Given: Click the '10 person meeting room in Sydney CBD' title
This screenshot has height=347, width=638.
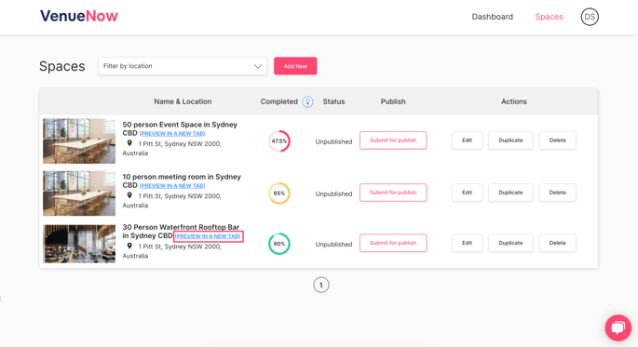Looking at the screenshot, I should [182, 180].
